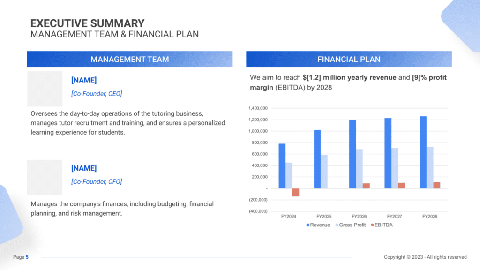The width and height of the screenshot is (480, 270).
Task: Select the FY2026 Revenue bar
Action: click(352, 154)
